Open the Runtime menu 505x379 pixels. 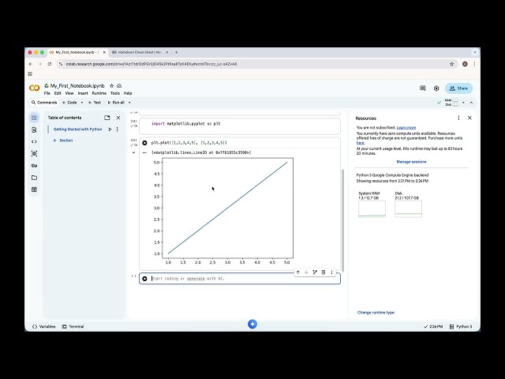click(99, 93)
